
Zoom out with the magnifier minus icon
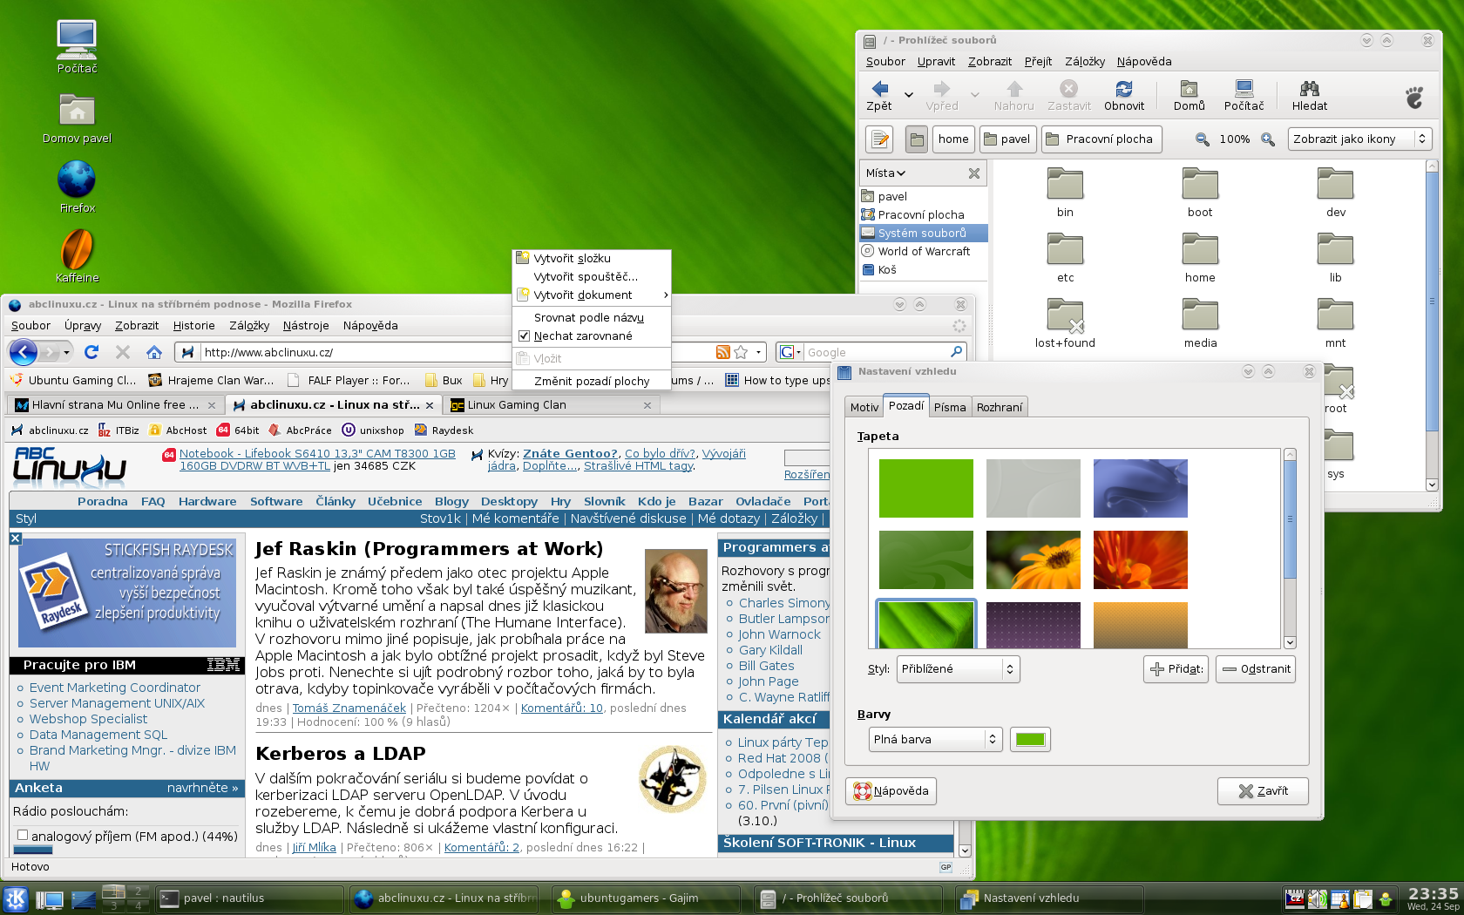pyautogui.click(x=1203, y=139)
